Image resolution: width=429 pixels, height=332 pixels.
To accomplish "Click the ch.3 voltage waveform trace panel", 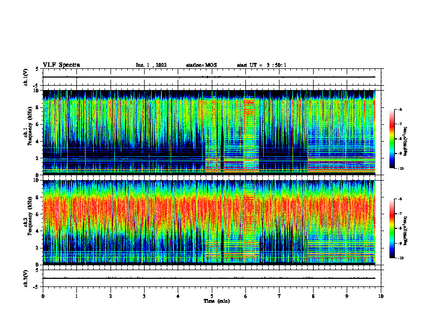I will tap(212, 278).
